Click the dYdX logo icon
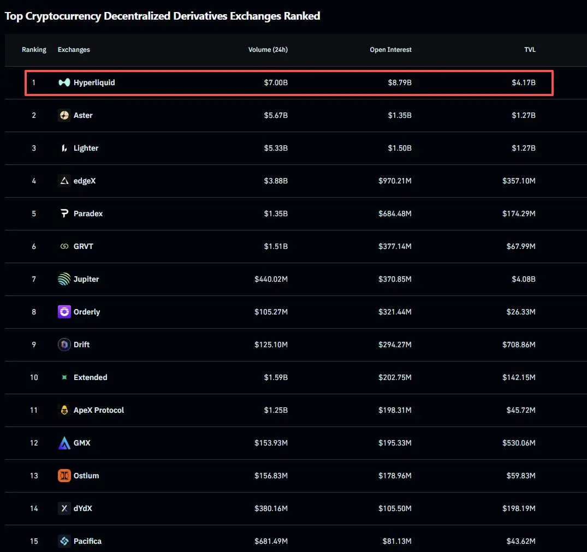This screenshot has width=587, height=552. tap(64, 508)
